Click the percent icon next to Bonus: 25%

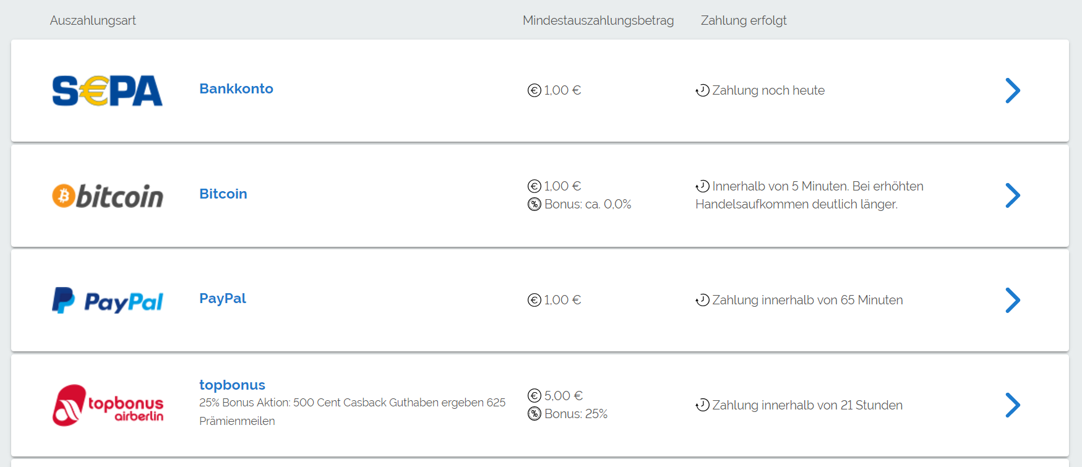click(535, 414)
